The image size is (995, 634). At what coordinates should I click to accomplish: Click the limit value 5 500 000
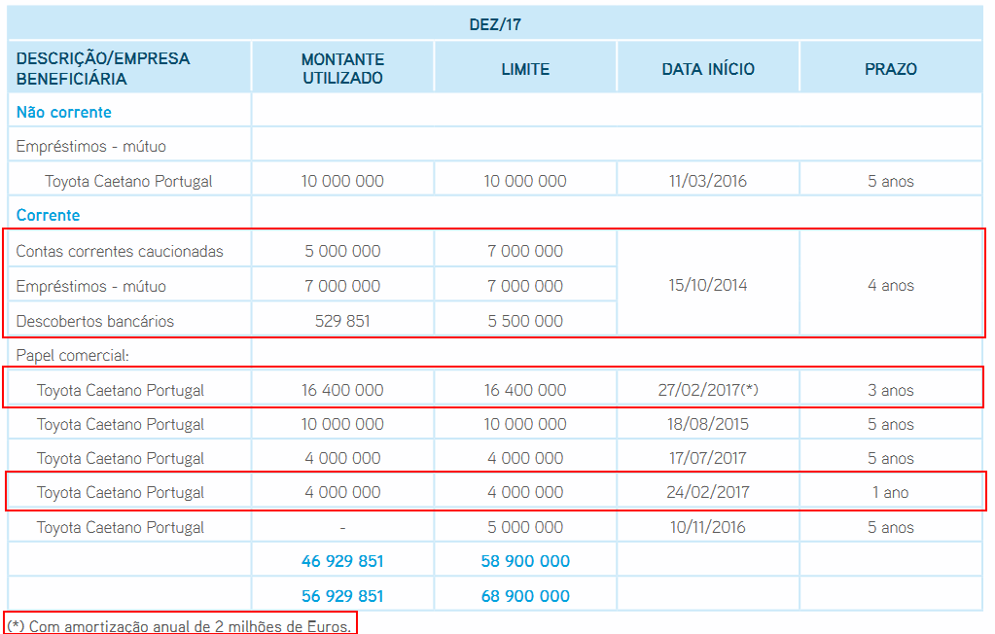tap(525, 321)
